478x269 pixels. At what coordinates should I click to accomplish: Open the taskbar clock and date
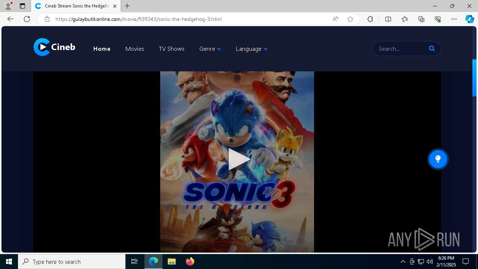coord(447,262)
